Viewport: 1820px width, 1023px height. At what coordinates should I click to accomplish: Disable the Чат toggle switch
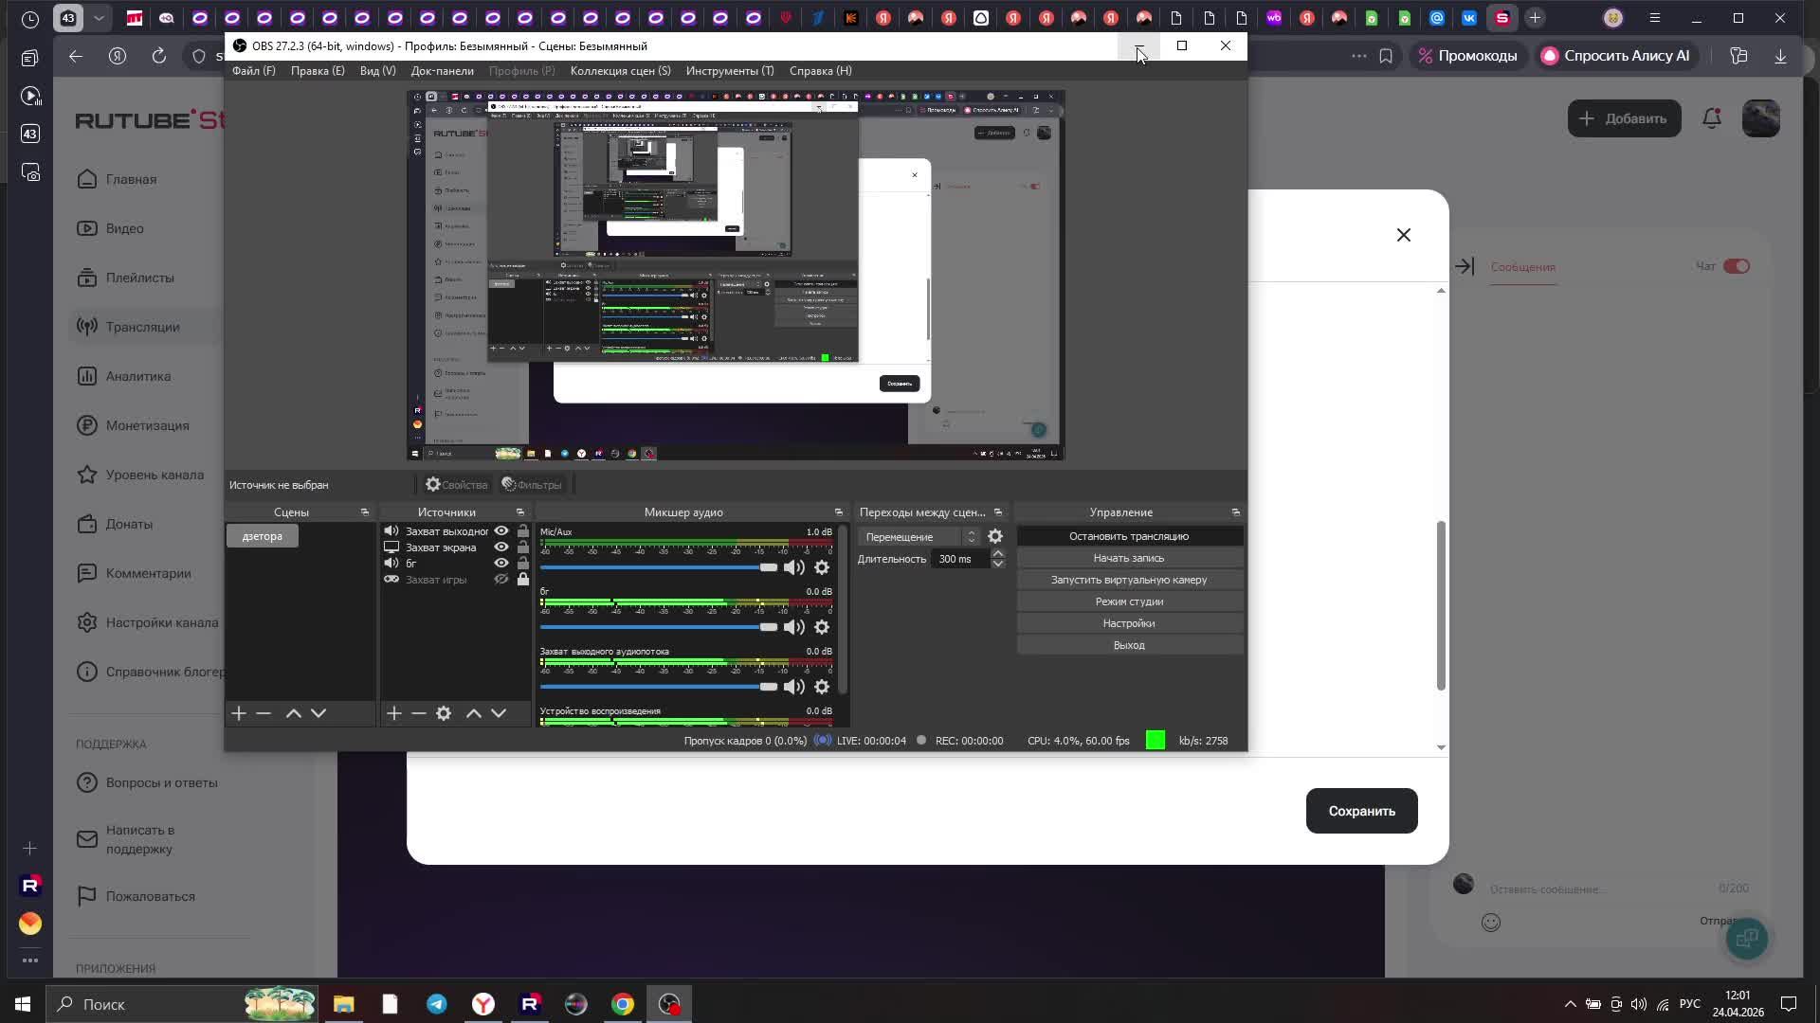[x=1737, y=266]
